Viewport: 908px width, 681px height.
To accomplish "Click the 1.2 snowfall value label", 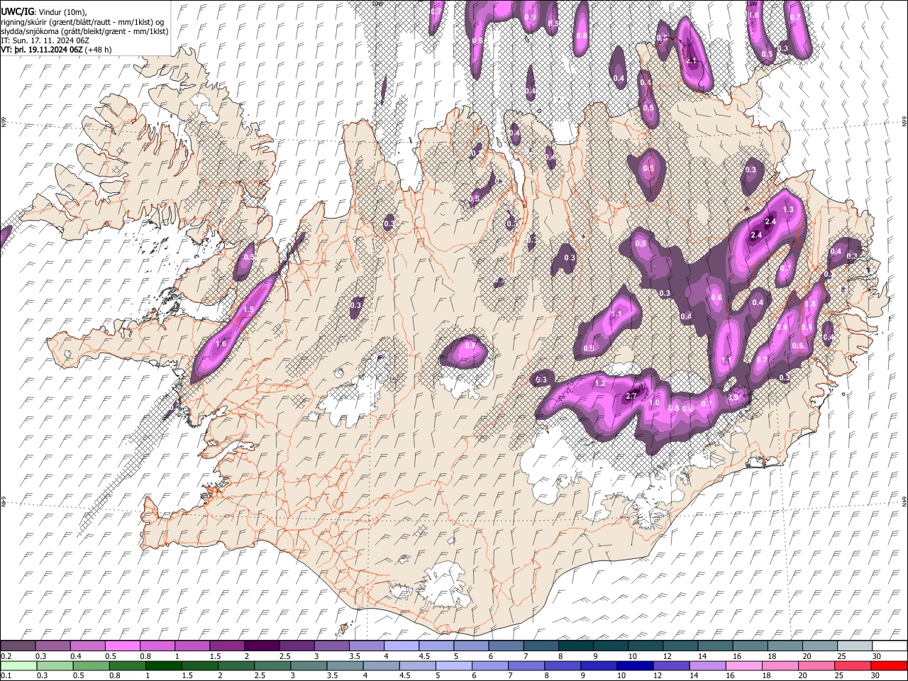I will 599,383.
